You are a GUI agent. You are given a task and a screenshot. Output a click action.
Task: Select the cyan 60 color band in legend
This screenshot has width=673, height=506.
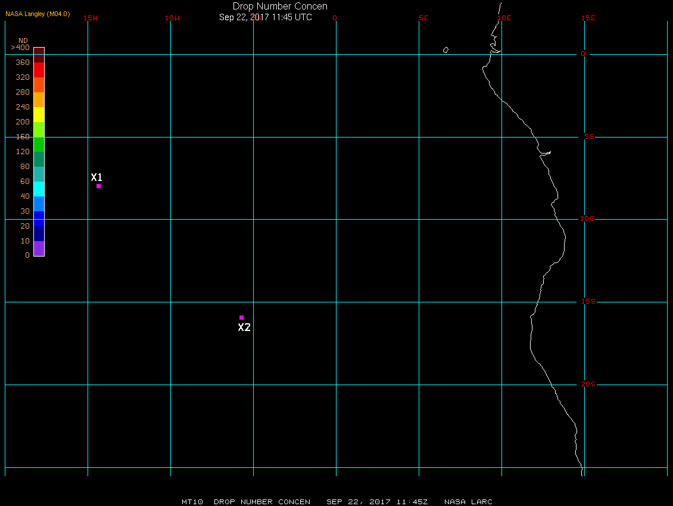click(39, 189)
